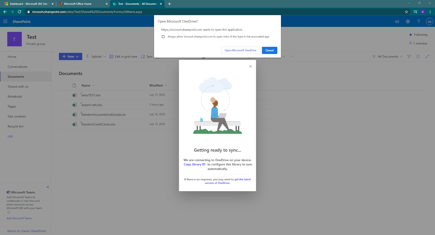The image size is (435, 235).
Task: Close the Getting ready to sync dialog
Action: 251,66
